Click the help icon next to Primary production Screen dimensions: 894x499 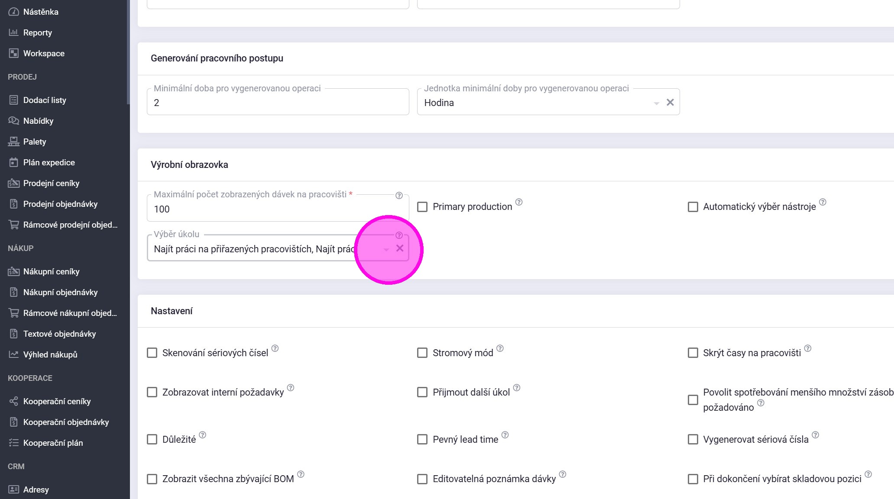(x=519, y=202)
